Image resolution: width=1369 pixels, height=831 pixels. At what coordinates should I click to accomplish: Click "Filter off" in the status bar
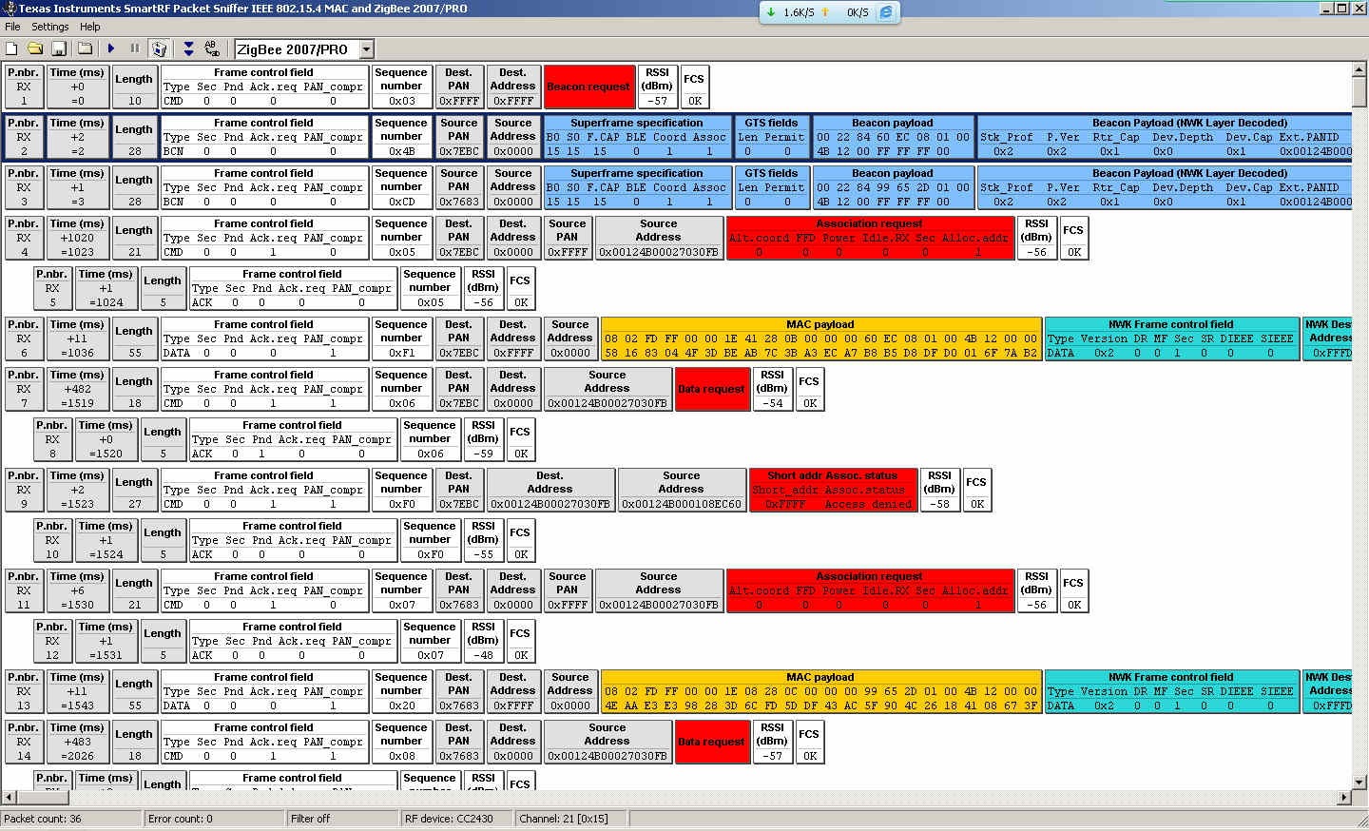(x=311, y=819)
